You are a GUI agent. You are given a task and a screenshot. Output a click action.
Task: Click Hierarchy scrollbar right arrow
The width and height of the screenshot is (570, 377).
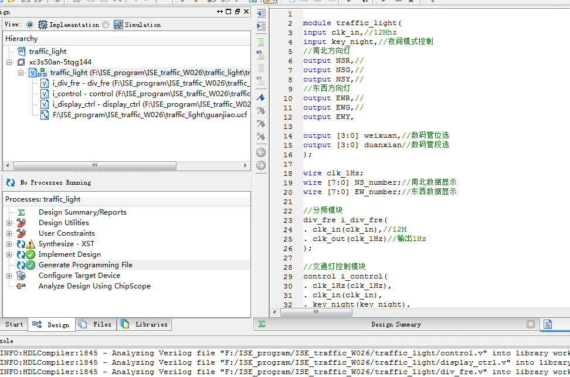point(245,165)
